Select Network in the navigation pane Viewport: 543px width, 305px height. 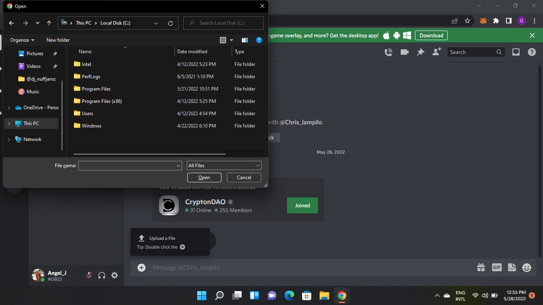click(32, 139)
